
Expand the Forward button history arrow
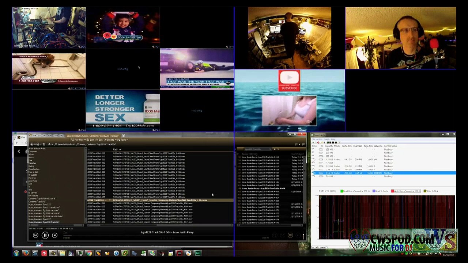[x=40, y=144]
